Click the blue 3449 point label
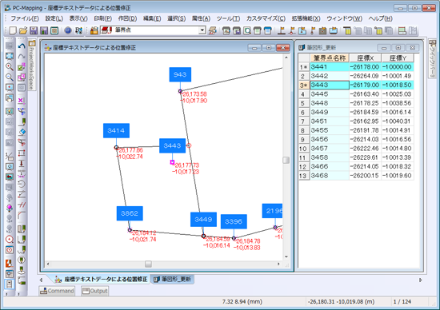 click(203, 219)
